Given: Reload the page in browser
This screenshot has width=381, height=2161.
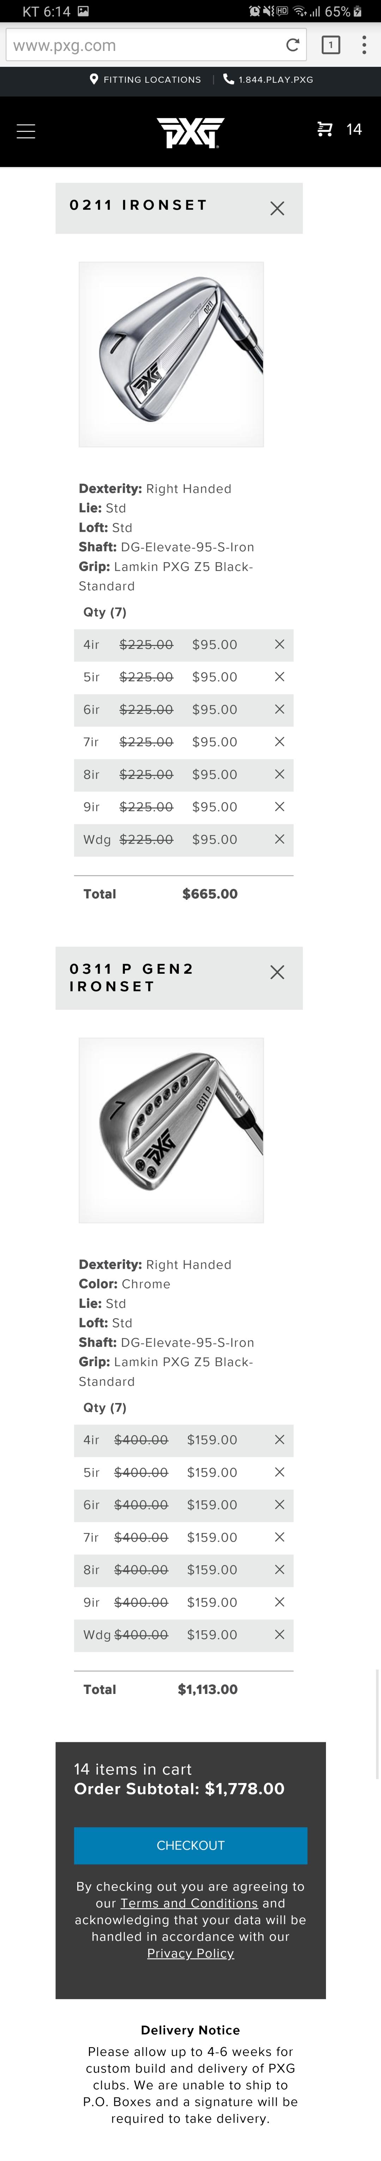Looking at the screenshot, I should [292, 45].
